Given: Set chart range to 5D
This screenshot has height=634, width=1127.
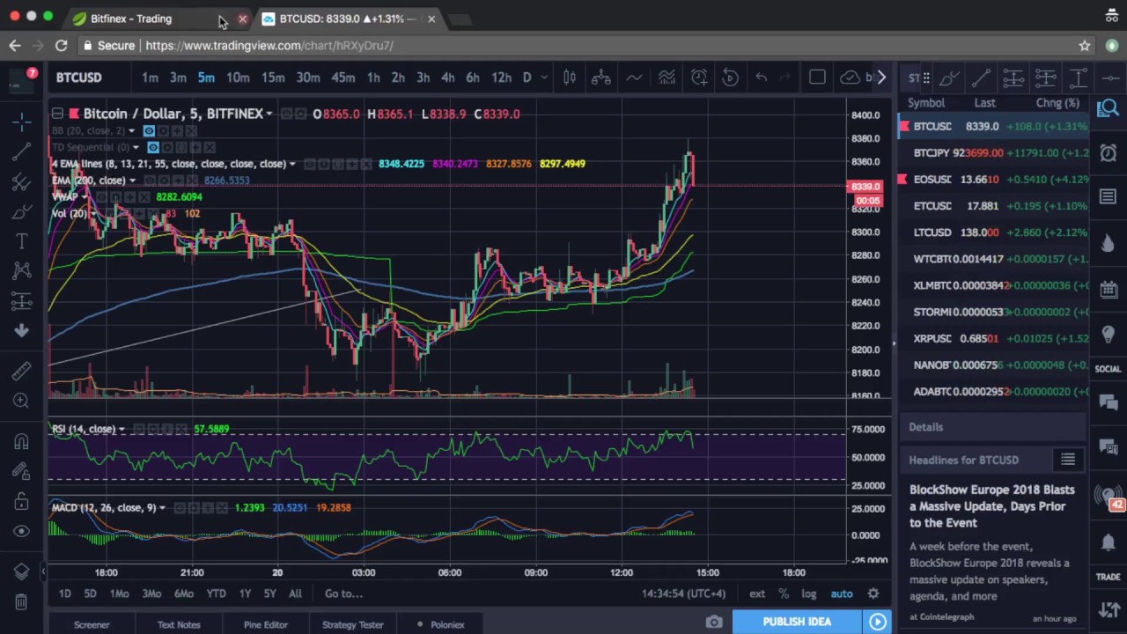Looking at the screenshot, I should (90, 594).
